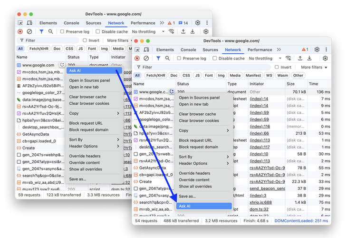Image resolution: width=346 pixels, height=238 pixels.
Task: Focus Filter input field in front window
Action: click(x=202, y=67)
